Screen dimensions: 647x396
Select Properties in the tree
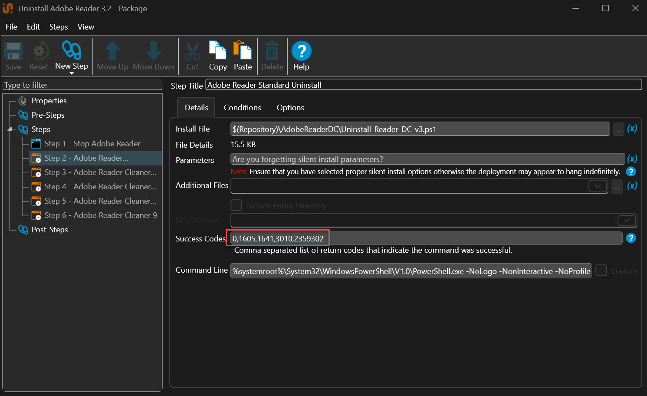(x=49, y=101)
